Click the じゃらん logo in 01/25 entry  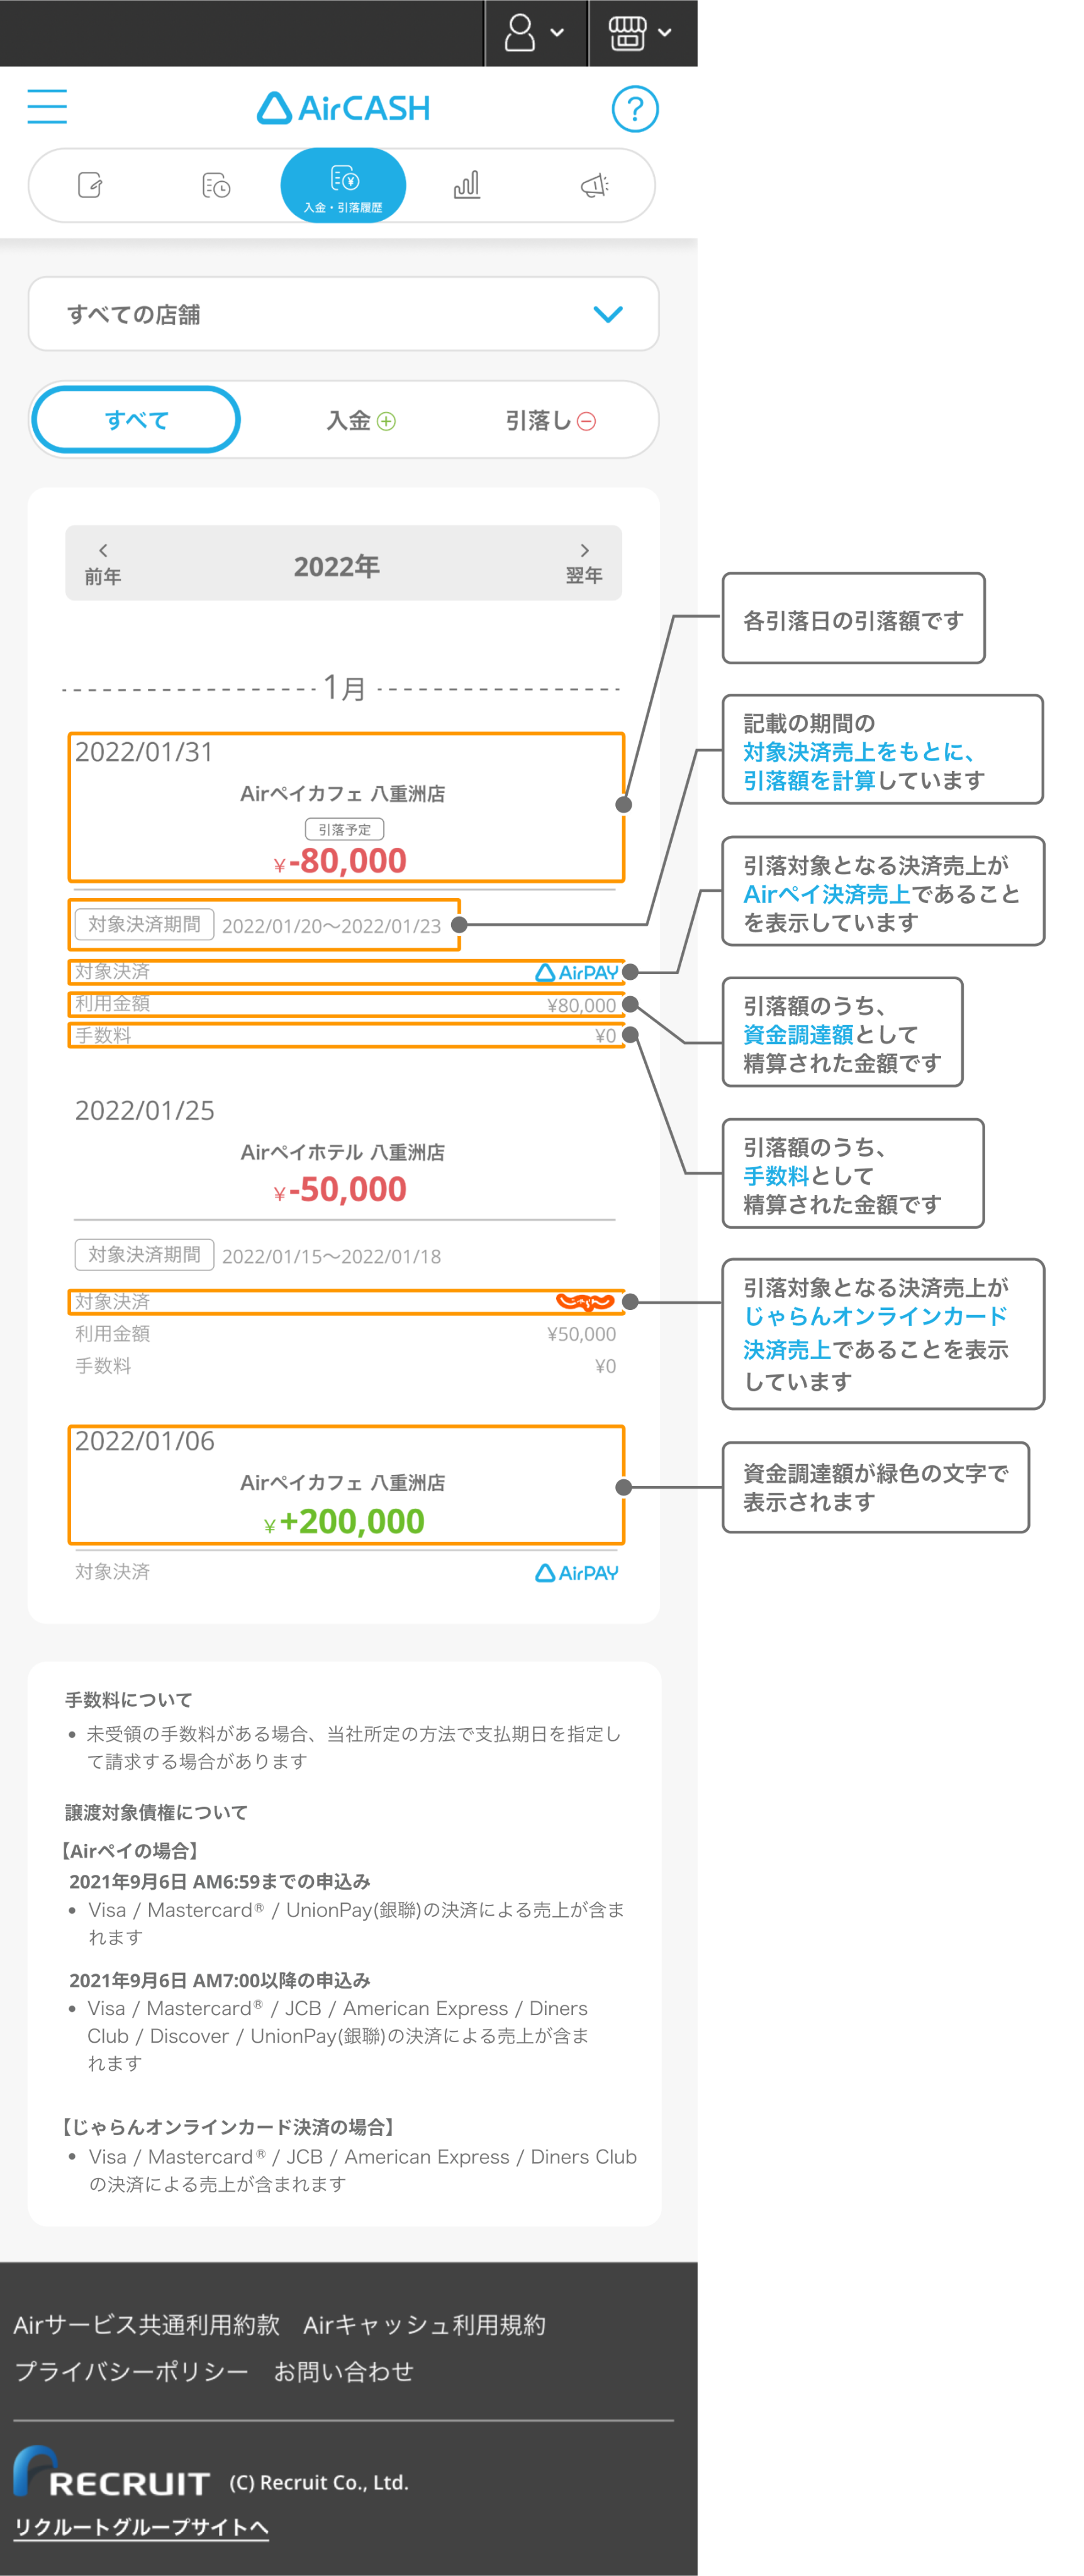586,1301
